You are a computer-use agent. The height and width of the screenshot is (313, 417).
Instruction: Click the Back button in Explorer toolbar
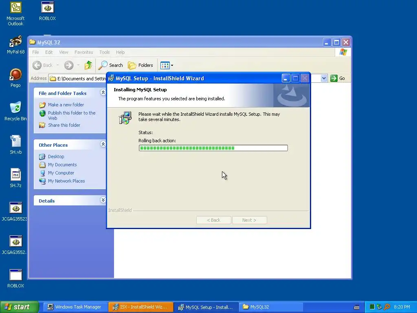click(42, 65)
